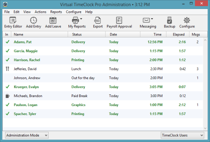Click the checkmark icon for Adams, Pat

pyautogui.click(x=8, y=42)
